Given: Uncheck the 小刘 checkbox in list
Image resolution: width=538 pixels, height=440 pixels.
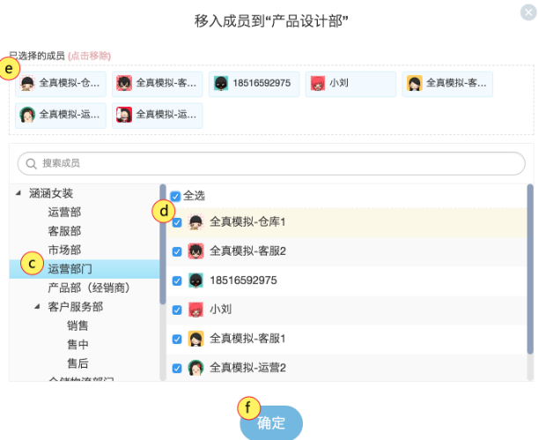Looking at the screenshot, I should click(177, 309).
